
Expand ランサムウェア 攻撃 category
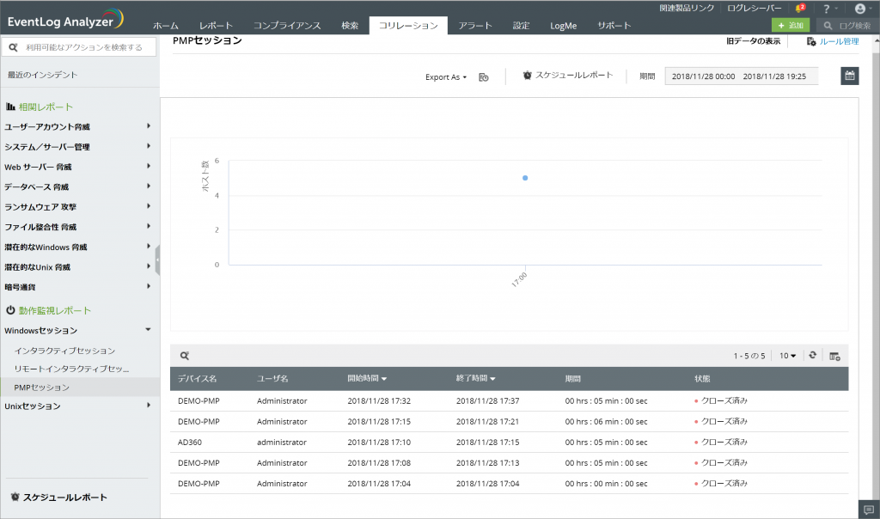[148, 206]
